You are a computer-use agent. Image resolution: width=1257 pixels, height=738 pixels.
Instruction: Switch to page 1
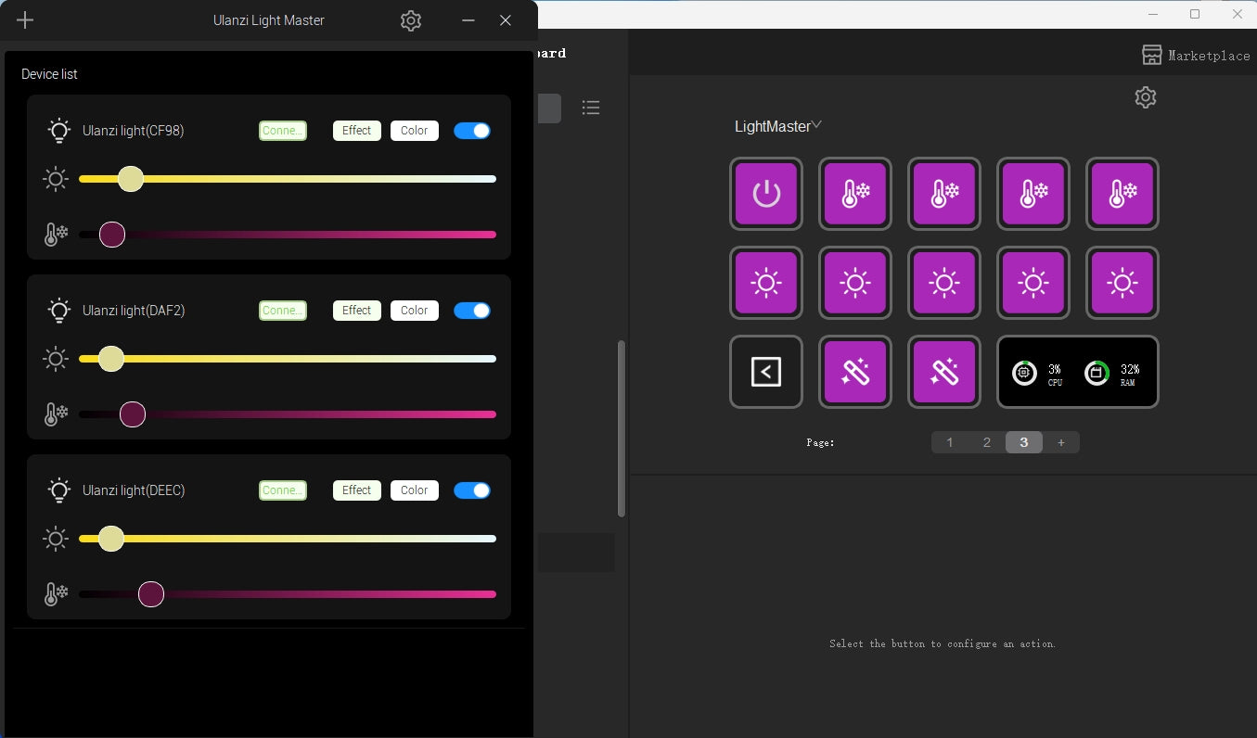pos(949,442)
